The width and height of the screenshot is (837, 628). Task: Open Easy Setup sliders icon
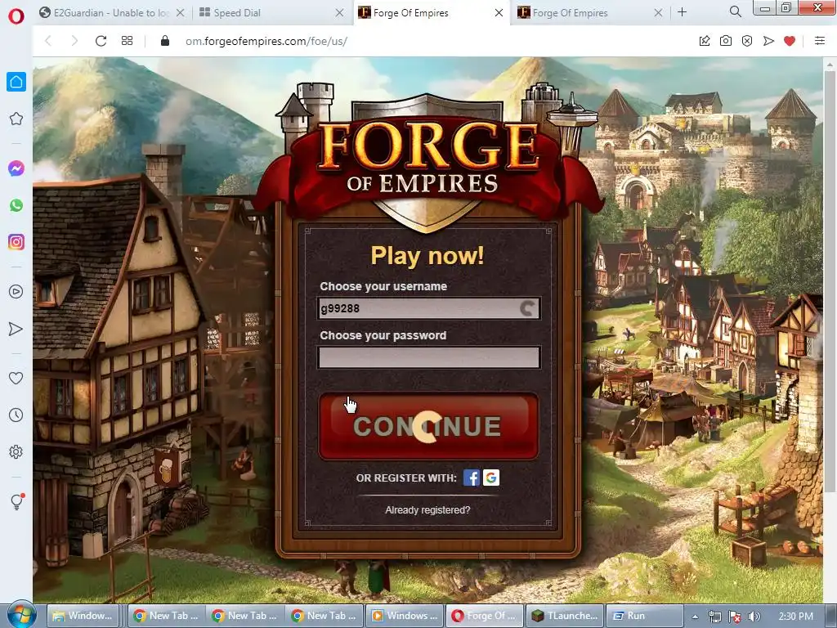coord(820,41)
